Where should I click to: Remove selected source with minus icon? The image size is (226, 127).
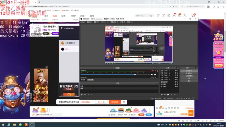click(x=165, y=95)
